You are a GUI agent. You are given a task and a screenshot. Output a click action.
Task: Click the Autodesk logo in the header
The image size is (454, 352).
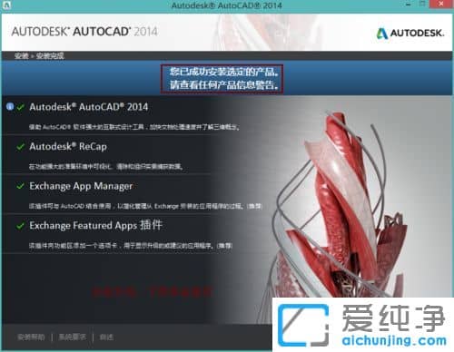[x=410, y=34]
